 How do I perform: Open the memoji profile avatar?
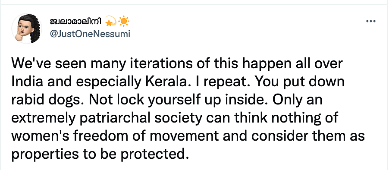coord(27,28)
